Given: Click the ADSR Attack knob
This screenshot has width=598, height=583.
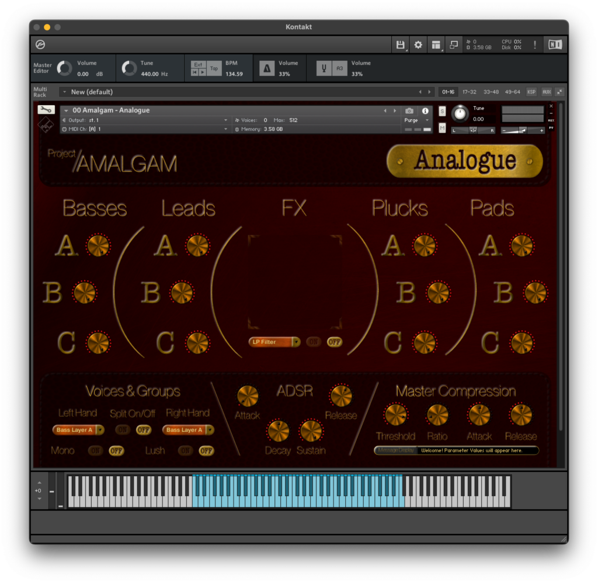Looking at the screenshot, I should tap(248, 396).
